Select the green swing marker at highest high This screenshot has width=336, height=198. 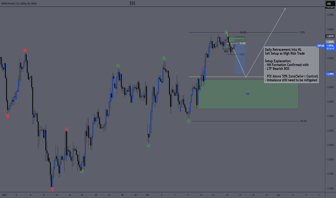pos(226,32)
